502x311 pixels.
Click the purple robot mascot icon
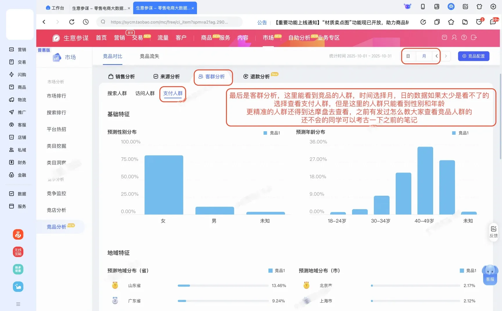coord(408,6)
